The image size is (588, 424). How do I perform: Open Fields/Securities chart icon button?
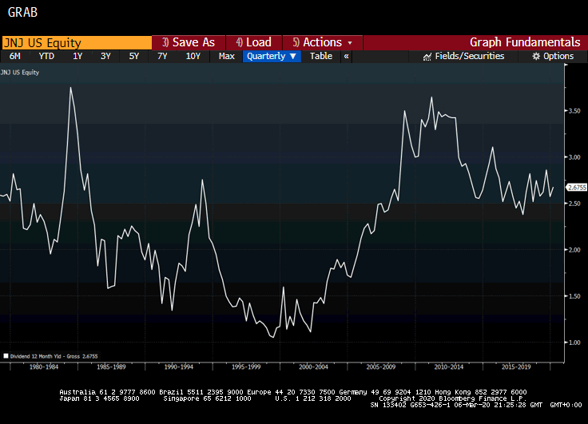(463, 56)
